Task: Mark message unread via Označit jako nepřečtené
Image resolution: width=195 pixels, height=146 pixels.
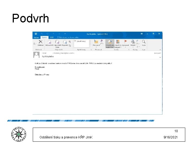Action: click(110, 44)
